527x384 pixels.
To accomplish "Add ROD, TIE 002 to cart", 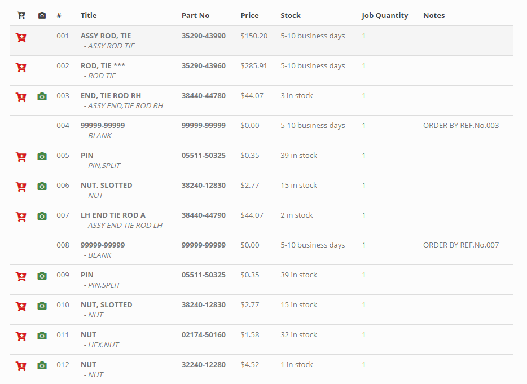I will (21, 68).
